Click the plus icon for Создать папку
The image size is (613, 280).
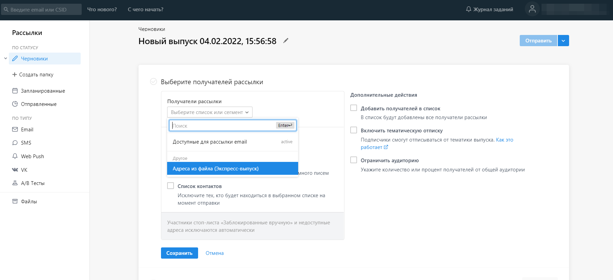click(x=15, y=74)
